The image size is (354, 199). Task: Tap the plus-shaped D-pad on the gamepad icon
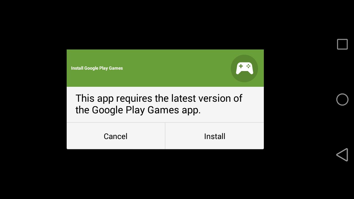(x=241, y=66)
